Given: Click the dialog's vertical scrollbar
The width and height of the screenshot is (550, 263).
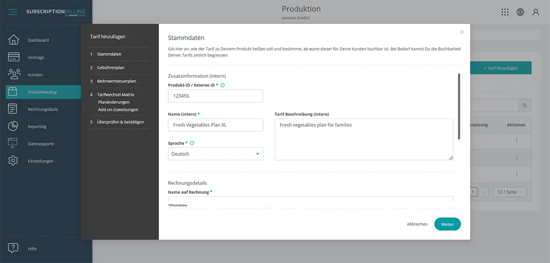Looking at the screenshot, I should (458, 106).
